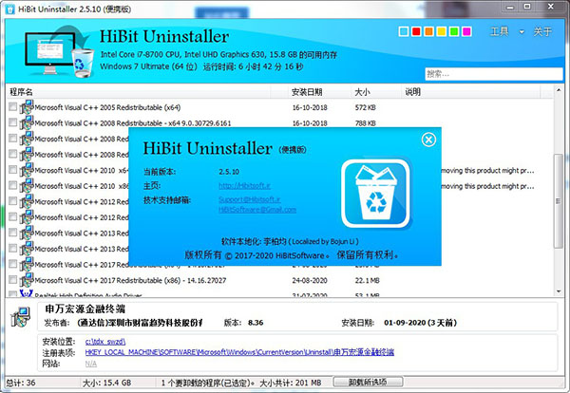Select the yellow theme color swatch
Screen dimensions: 570x393
tap(442, 31)
